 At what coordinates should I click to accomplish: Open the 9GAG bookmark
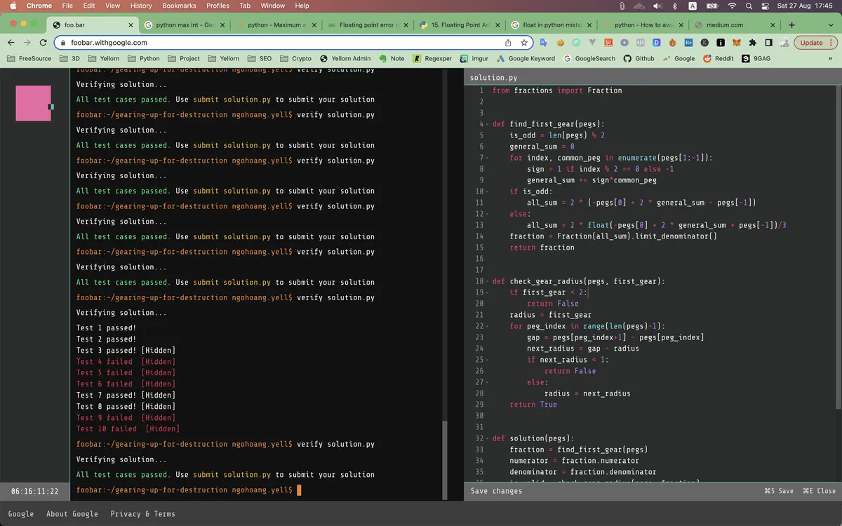click(756, 58)
